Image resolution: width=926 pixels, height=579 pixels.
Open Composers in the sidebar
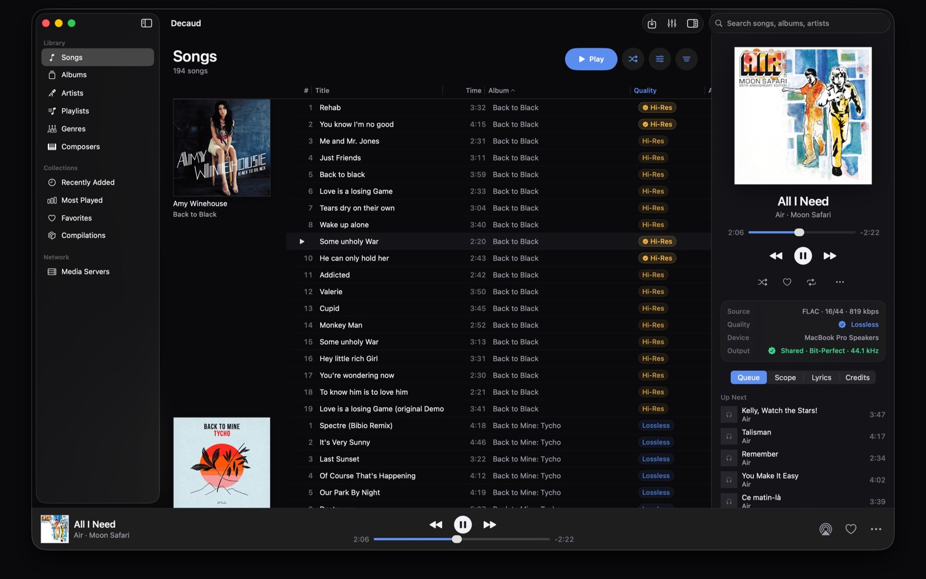[x=98, y=146]
